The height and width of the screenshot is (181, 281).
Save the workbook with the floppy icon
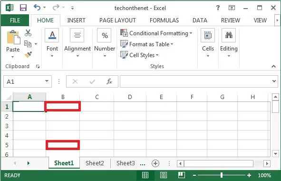point(23,8)
